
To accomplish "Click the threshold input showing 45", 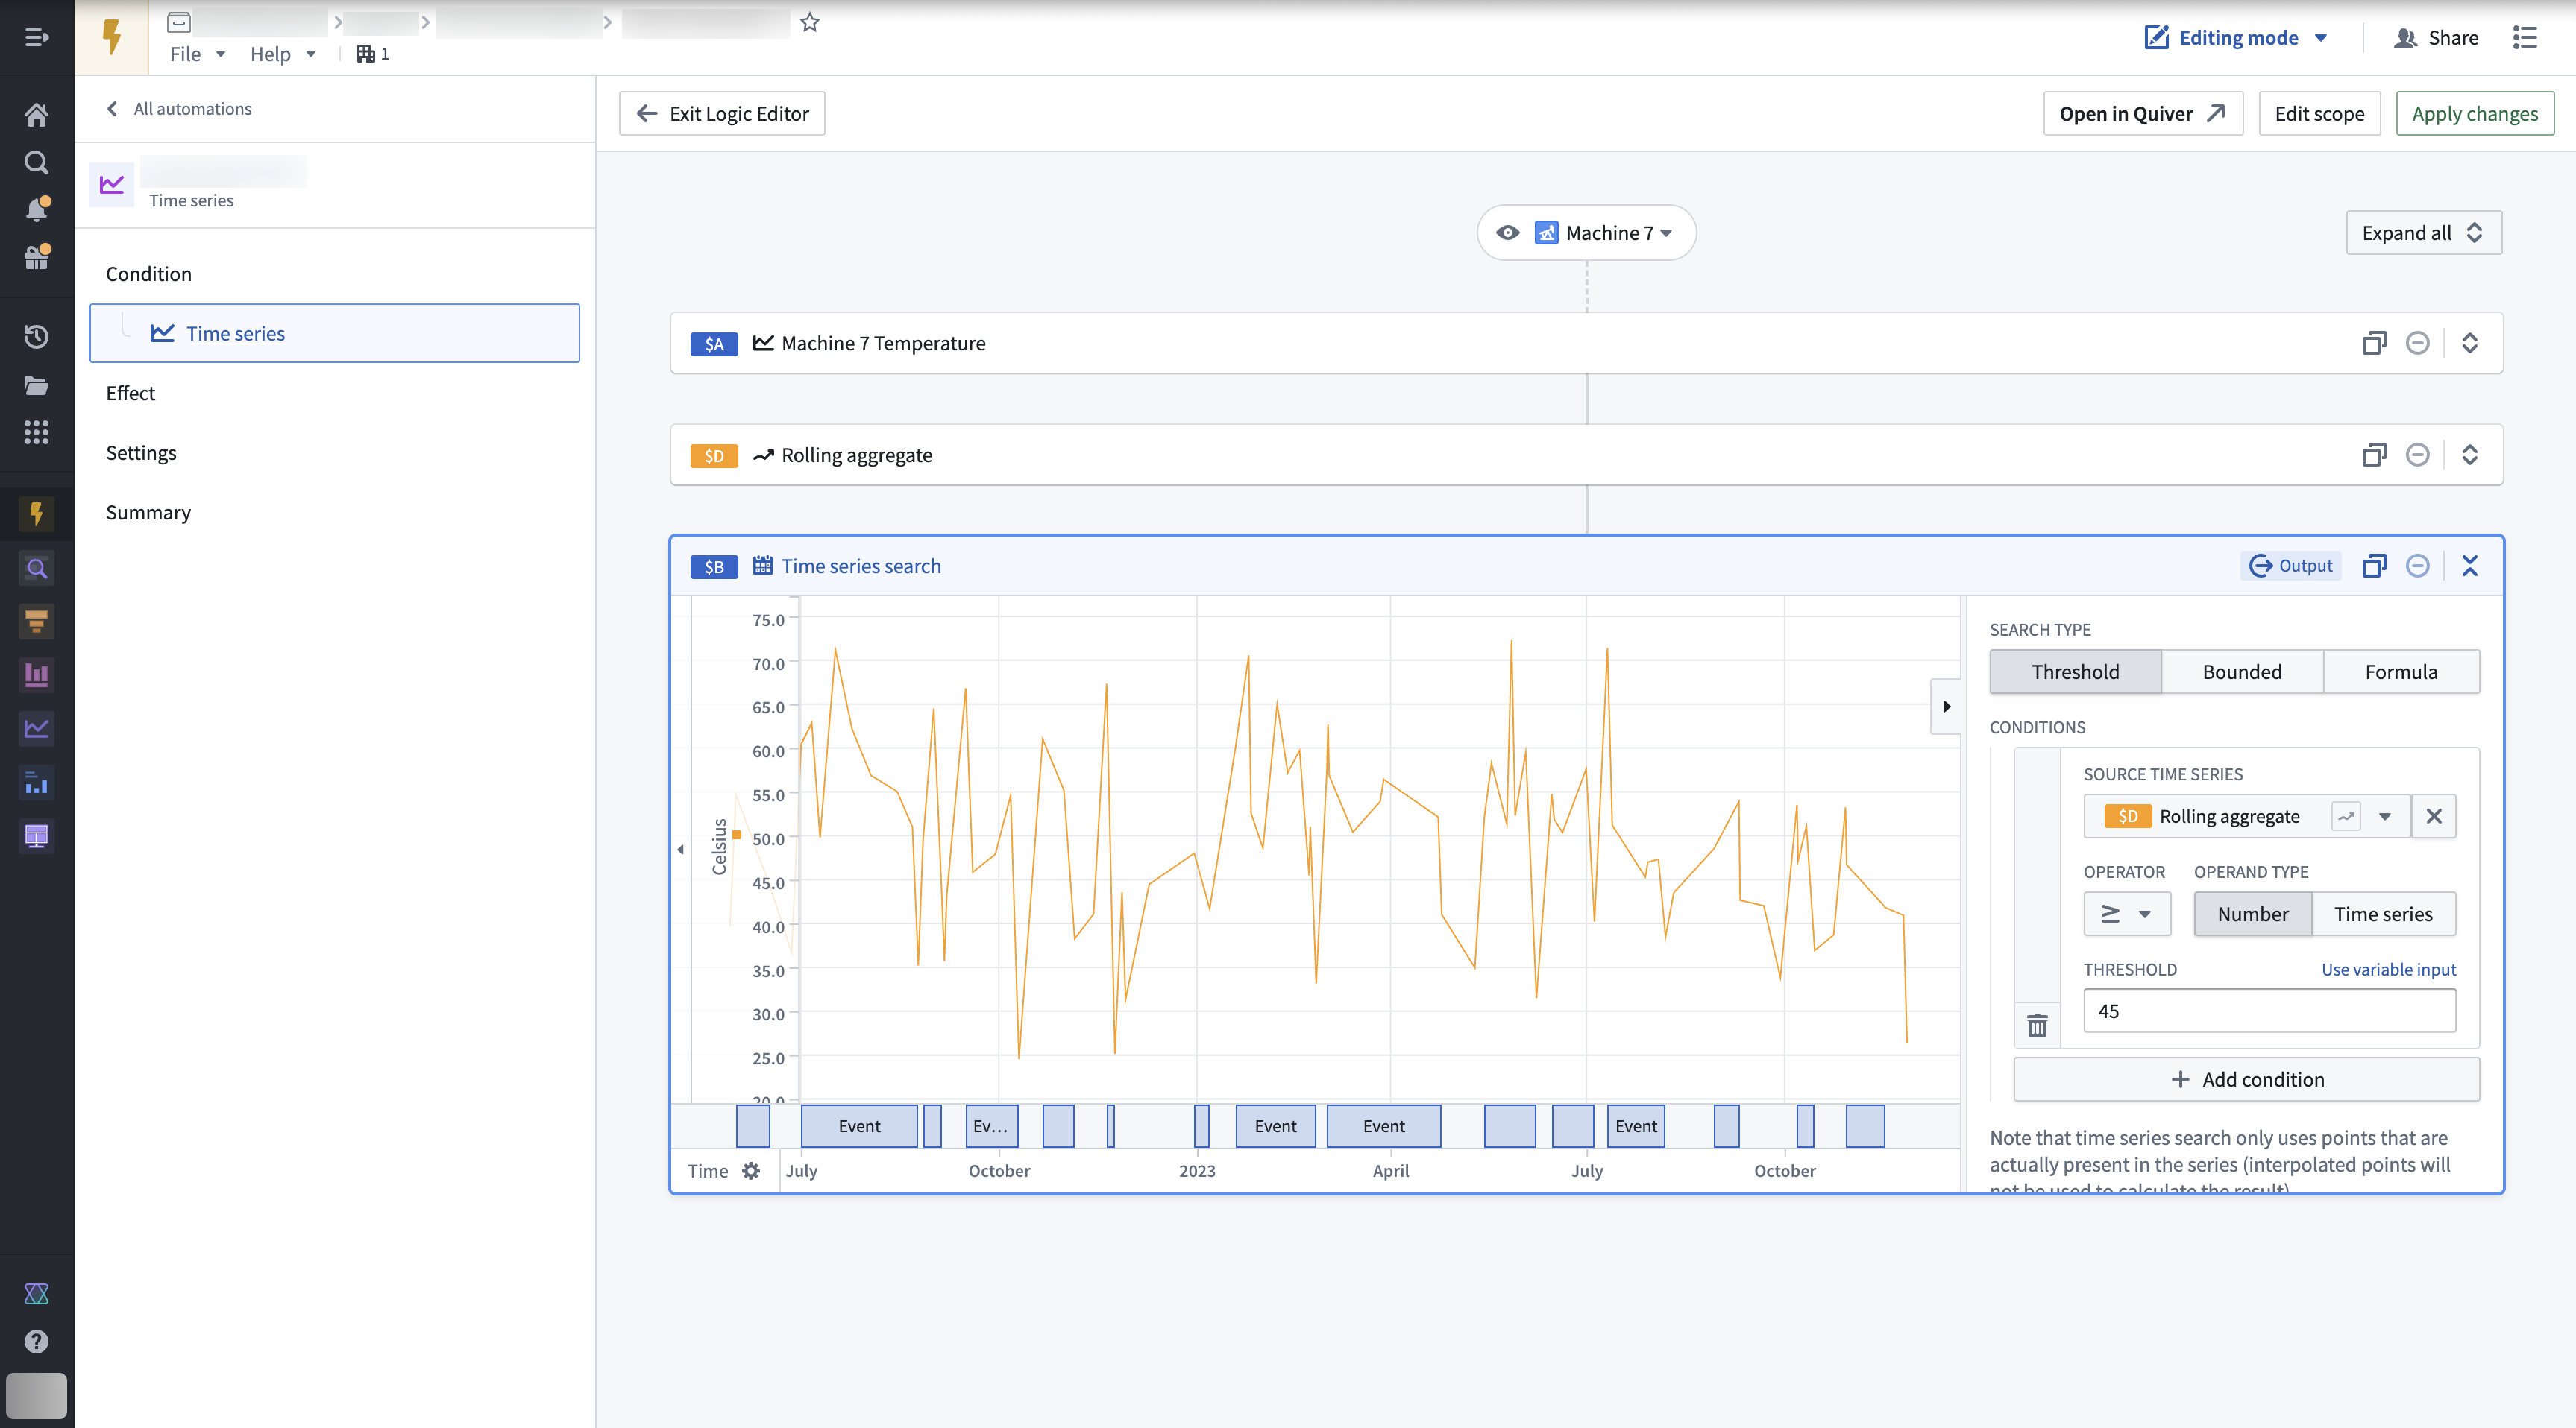I will click(x=2269, y=1011).
